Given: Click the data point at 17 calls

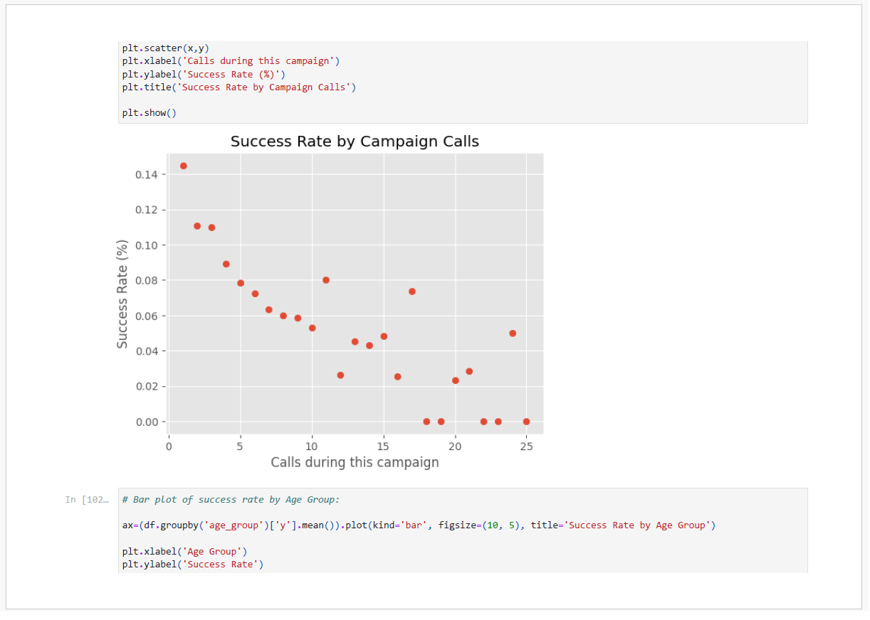Looking at the screenshot, I should pyautogui.click(x=412, y=292).
